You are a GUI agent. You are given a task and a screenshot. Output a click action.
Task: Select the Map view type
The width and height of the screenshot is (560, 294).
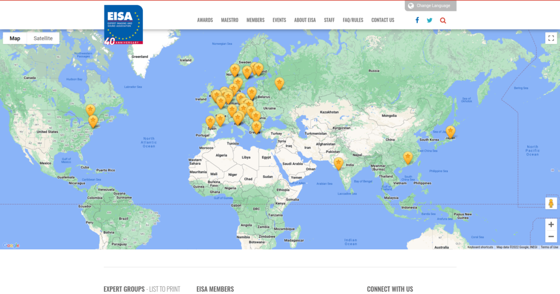tap(15, 38)
